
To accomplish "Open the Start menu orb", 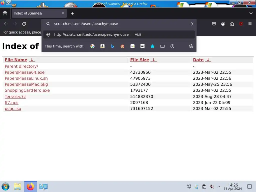I will [5, 186].
